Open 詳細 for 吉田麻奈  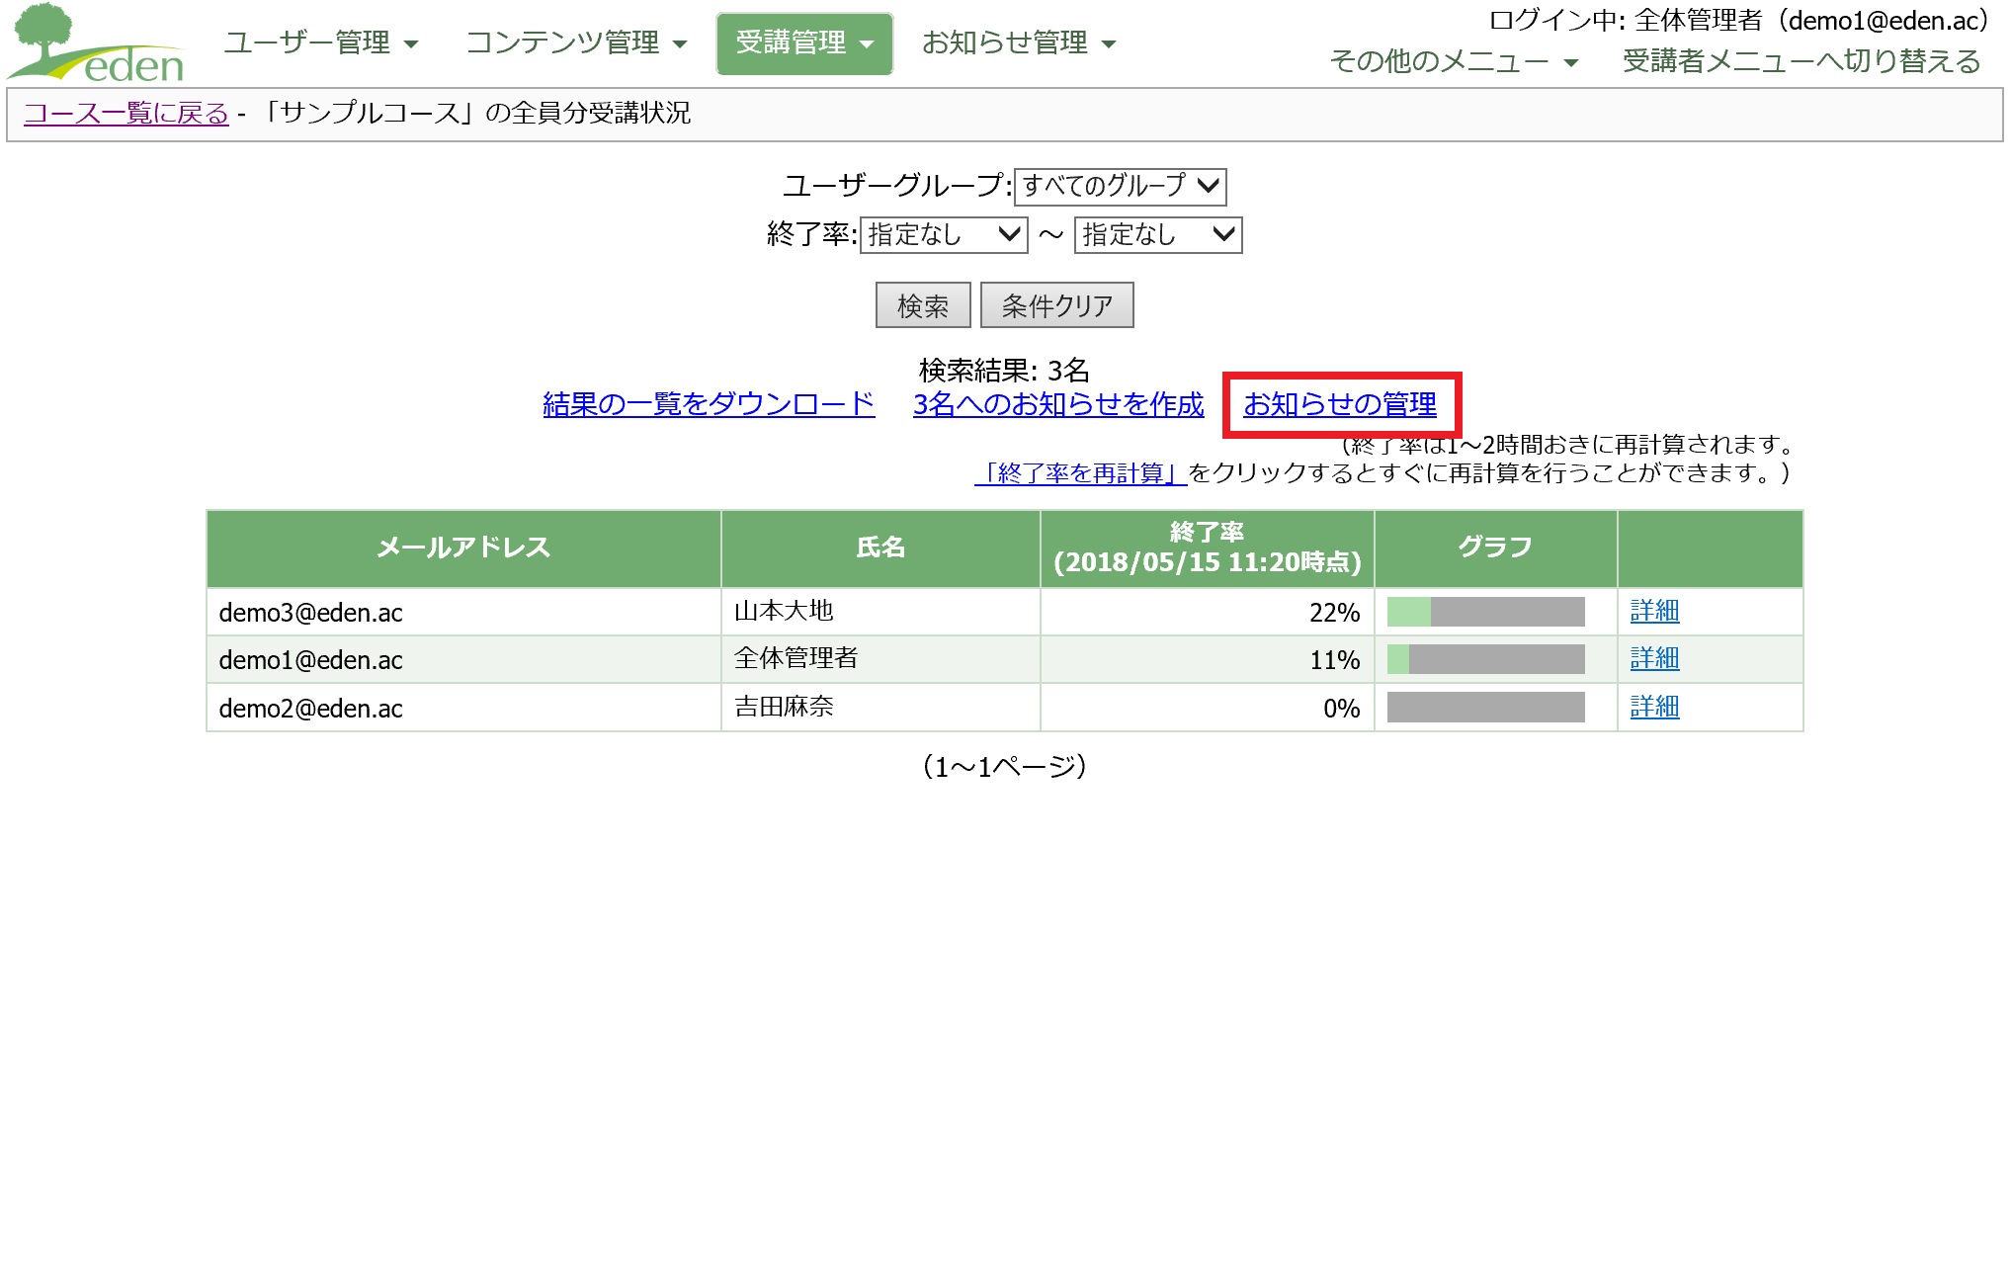[1654, 708]
